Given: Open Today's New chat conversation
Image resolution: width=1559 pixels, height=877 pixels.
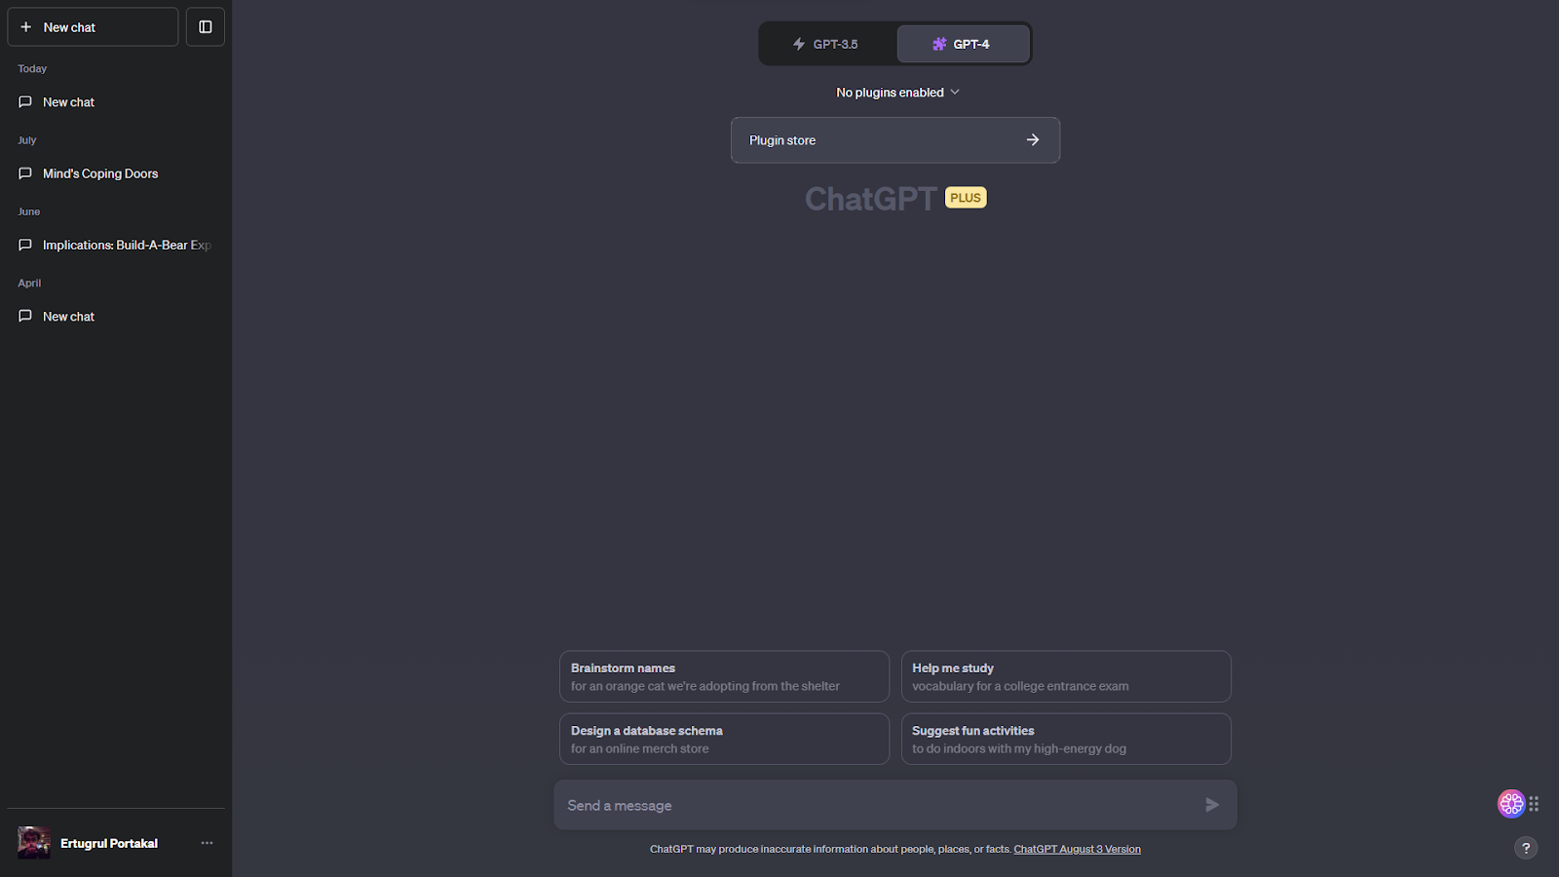Looking at the screenshot, I should point(116,102).
